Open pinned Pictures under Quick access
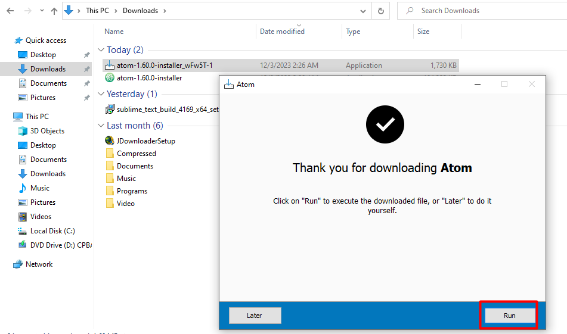This screenshot has height=334, width=567. pos(43,98)
